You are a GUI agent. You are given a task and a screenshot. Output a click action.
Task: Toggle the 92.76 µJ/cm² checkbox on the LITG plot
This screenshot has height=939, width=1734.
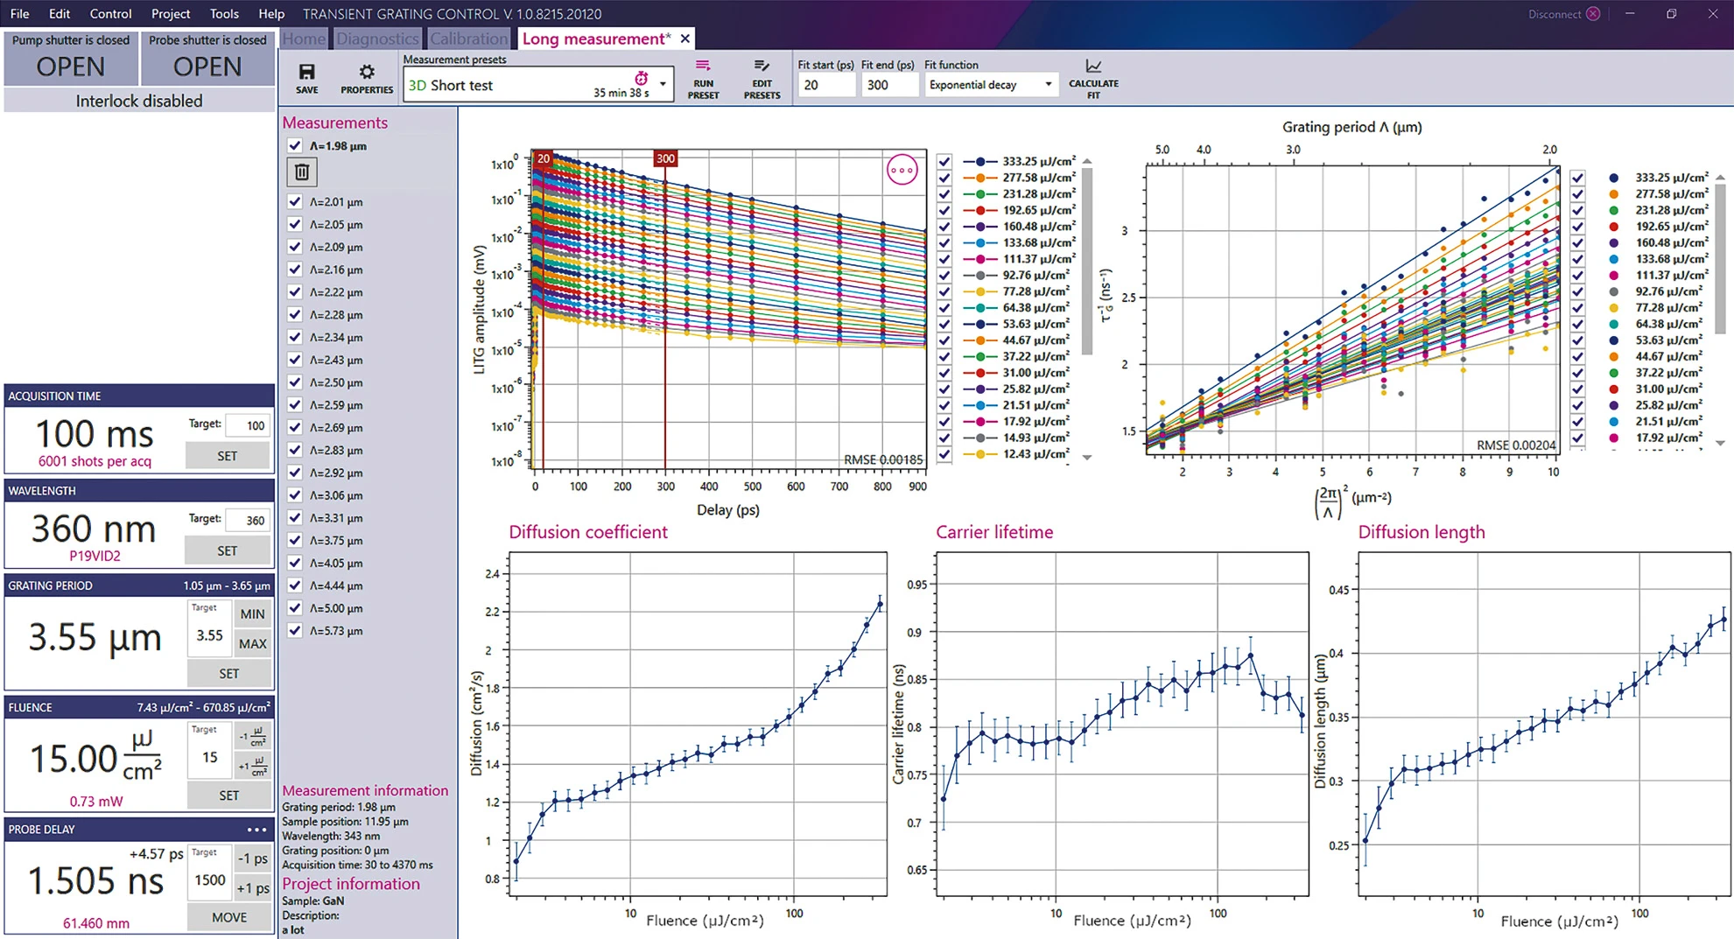tap(944, 275)
